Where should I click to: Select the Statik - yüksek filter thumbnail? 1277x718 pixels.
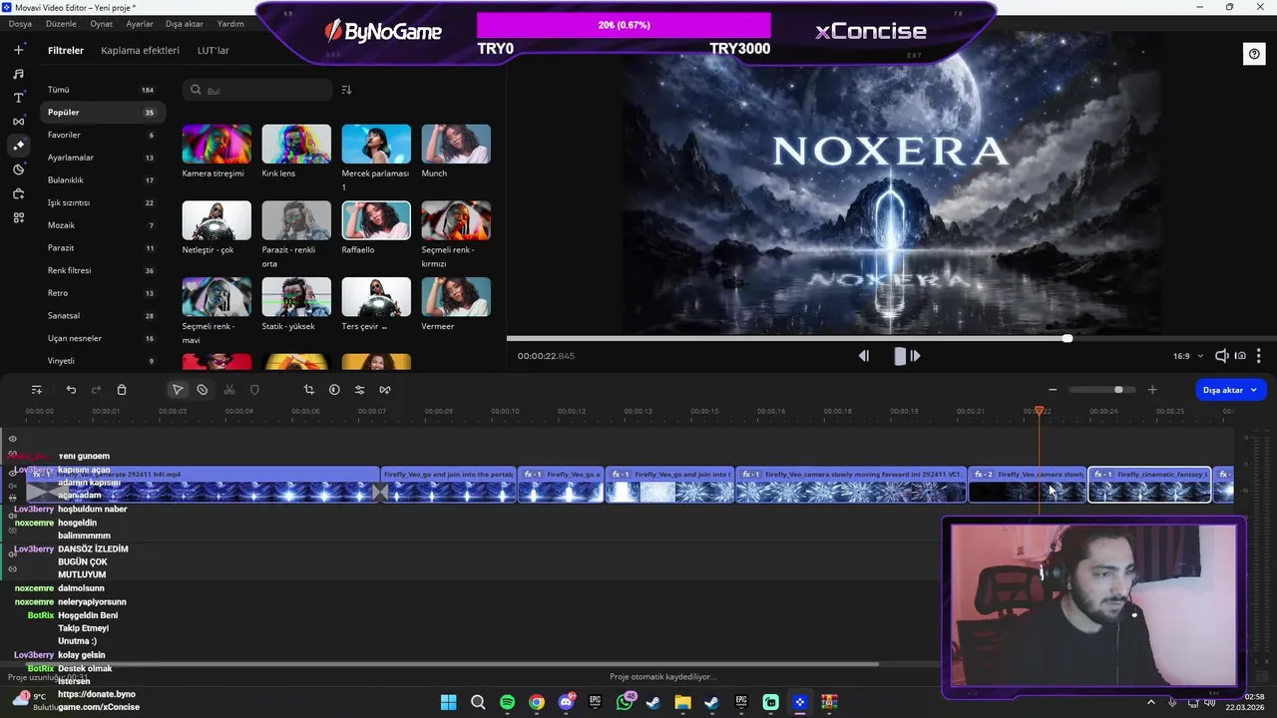(x=296, y=297)
